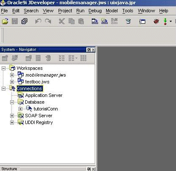
Task: Click the third Navigator toolbar icon with chart
Action: [29, 58]
